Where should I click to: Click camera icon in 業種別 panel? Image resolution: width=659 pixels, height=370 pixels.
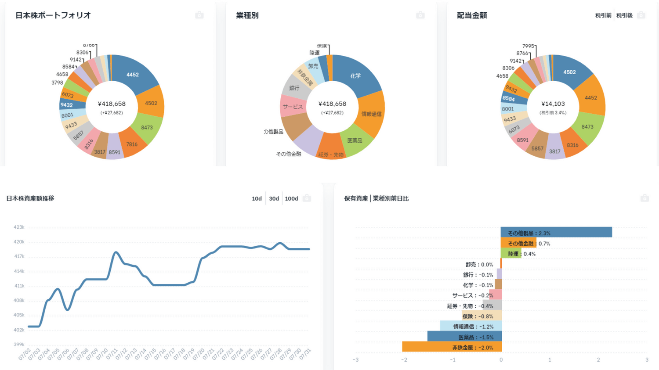[420, 15]
